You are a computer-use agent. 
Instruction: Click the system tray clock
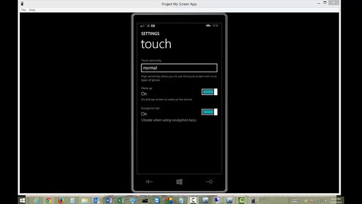click(x=336, y=201)
